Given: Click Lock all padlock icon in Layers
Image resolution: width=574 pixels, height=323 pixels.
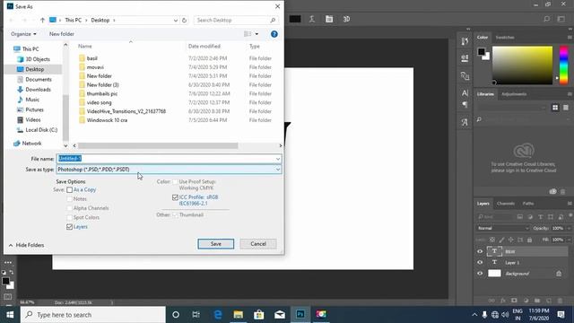Looking at the screenshot, I should tap(529, 240).
